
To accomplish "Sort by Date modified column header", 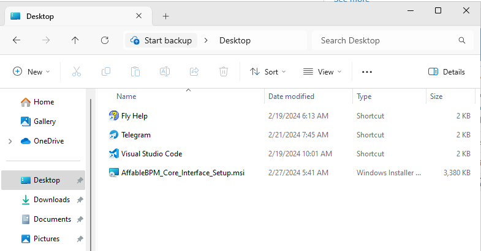I will tap(292, 96).
